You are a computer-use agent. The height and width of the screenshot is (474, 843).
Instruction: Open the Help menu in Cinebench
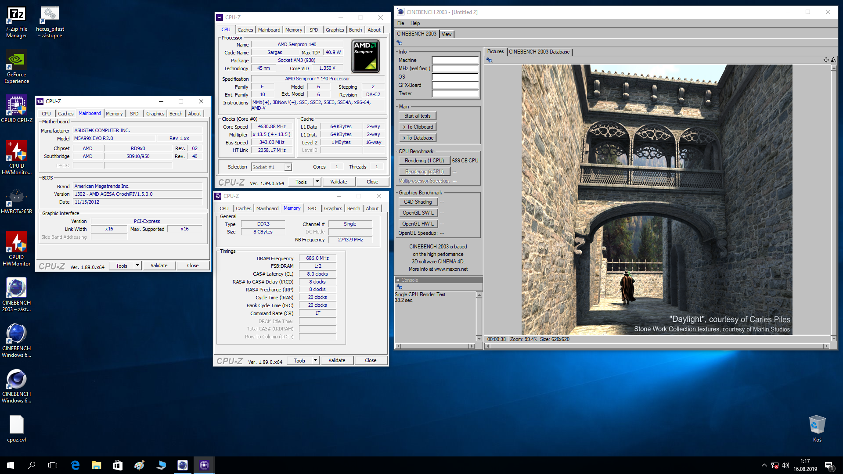[415, 23]
